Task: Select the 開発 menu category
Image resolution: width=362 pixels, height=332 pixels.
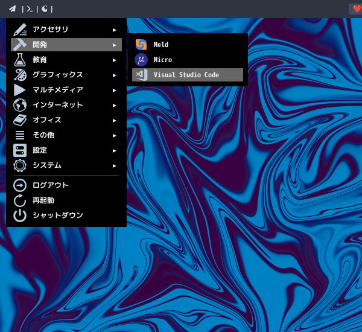Action: click(66, 45)
